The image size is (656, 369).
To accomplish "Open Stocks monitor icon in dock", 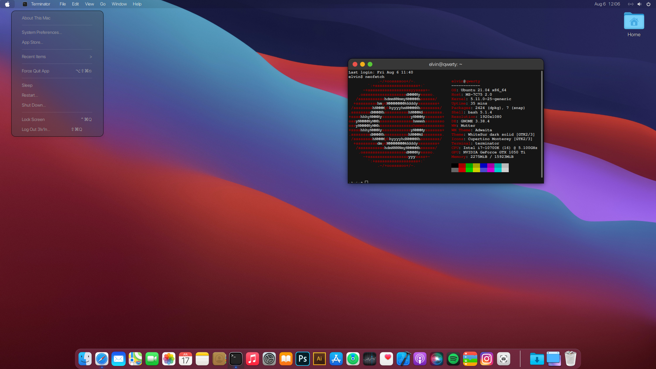I will 370,359.
